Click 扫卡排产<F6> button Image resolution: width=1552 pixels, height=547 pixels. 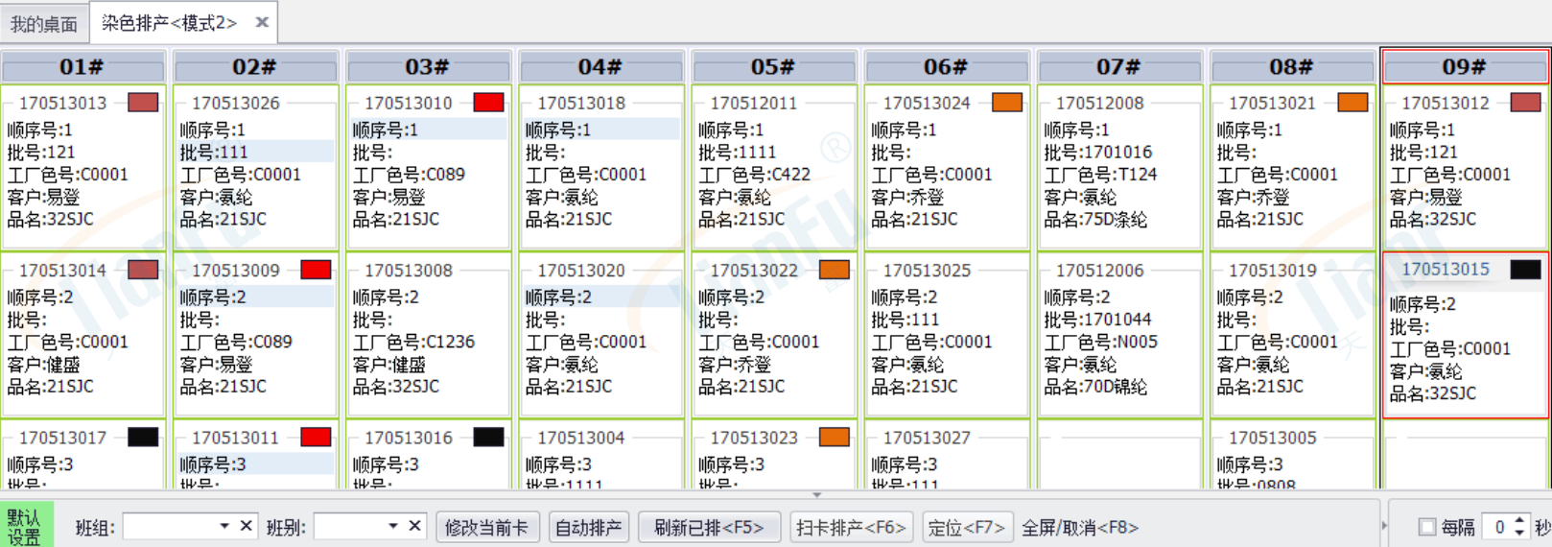(x=851, y=527)
